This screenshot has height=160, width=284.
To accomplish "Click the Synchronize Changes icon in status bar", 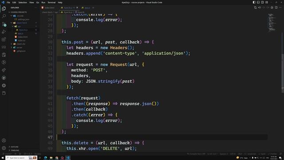I will (15, 154).
